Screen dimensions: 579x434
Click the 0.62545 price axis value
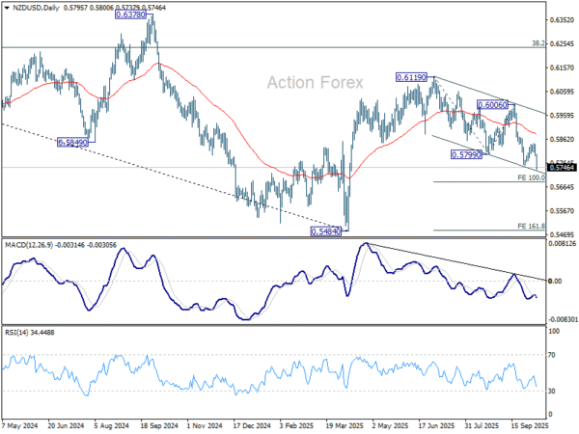click(563, 44)
